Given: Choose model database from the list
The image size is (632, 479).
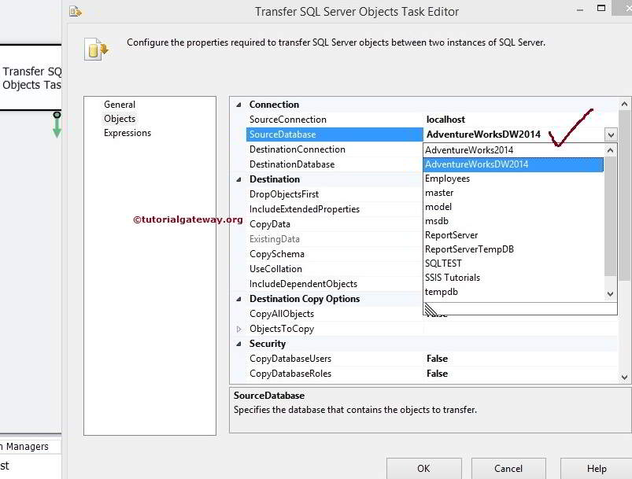Looking at the screenshot, I should (513, 207).
